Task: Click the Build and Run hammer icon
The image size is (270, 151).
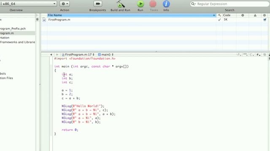Action: point(120,4)
